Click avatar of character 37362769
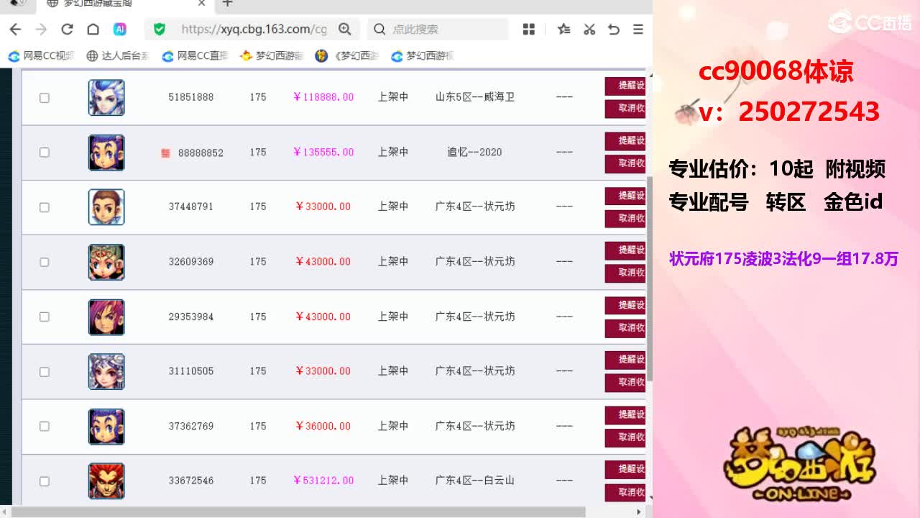The width and height of the screenshot is (920, 518). pyautogui.click(x=106, y=427)
